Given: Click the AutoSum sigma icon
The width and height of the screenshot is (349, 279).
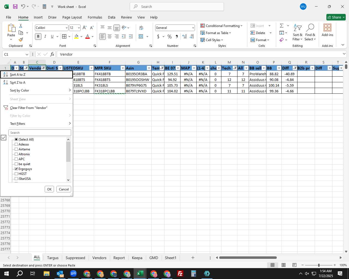Looking at the screenshot, I should coord(282,26).
